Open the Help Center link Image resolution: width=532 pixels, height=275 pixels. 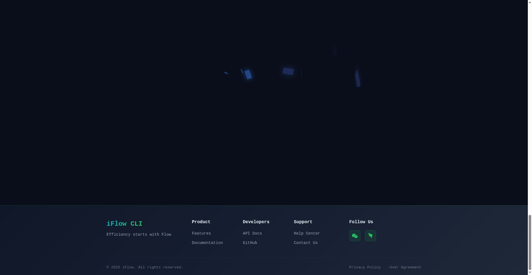click(307, 233)
